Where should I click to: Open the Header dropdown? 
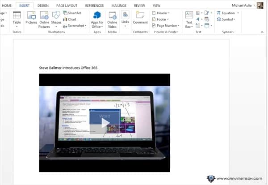click(161, 13)
